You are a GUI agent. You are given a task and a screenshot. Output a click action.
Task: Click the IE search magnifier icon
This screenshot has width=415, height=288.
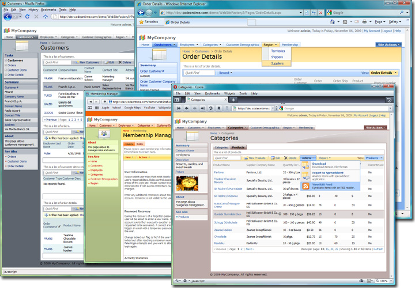402,13
